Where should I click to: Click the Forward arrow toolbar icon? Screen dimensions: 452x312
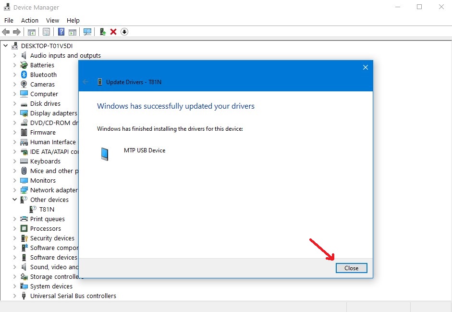pyautogui.click(x=17, y=32)
